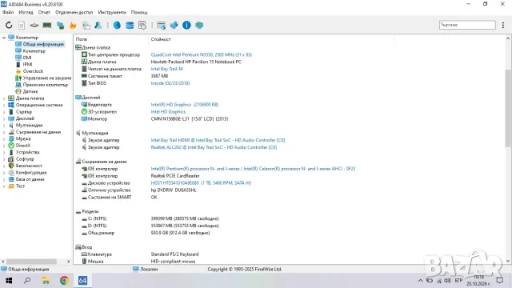Click the flame stability test icon
The height and width of the screenshot is (288, 512).
(x=73, y=25)
